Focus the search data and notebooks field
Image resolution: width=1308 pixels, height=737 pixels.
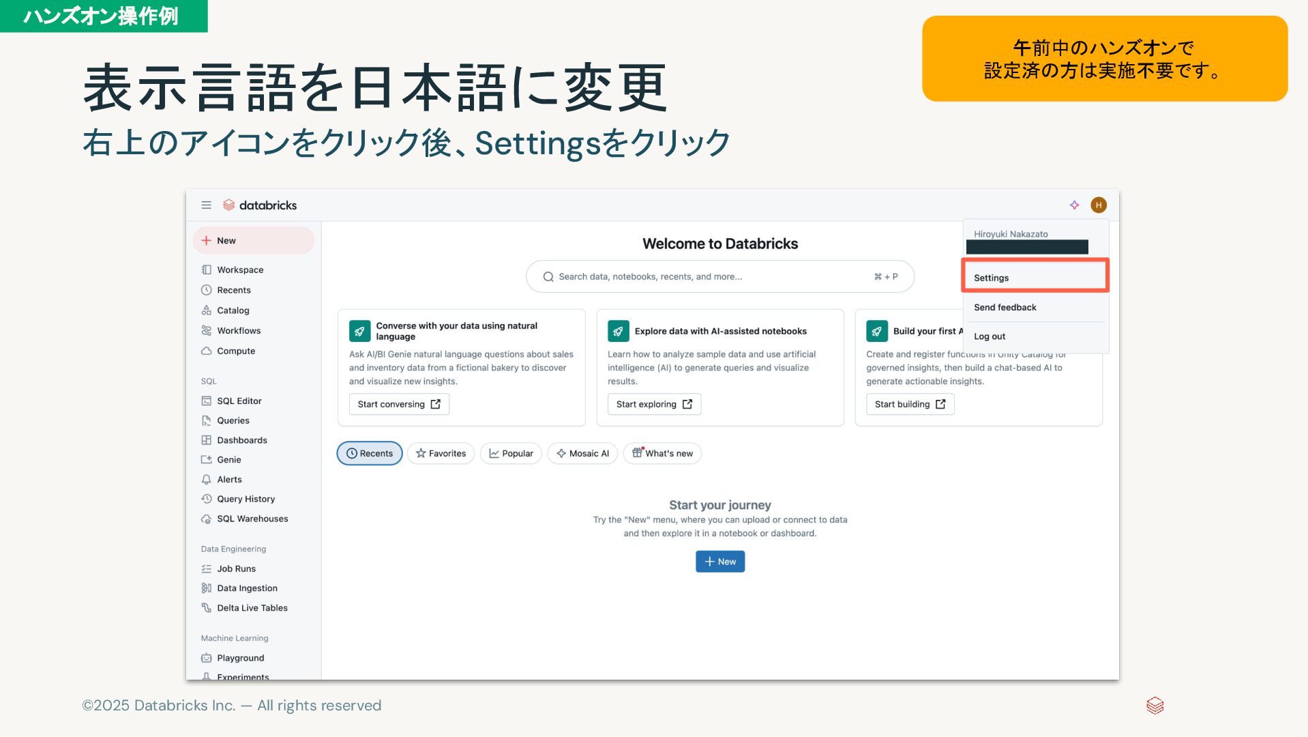[720, 277]
